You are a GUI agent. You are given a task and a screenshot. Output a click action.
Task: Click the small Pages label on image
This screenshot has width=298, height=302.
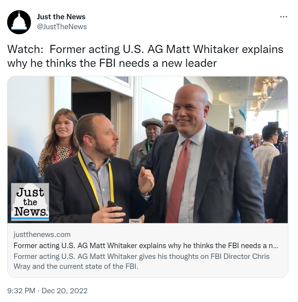tap(135, 221)
